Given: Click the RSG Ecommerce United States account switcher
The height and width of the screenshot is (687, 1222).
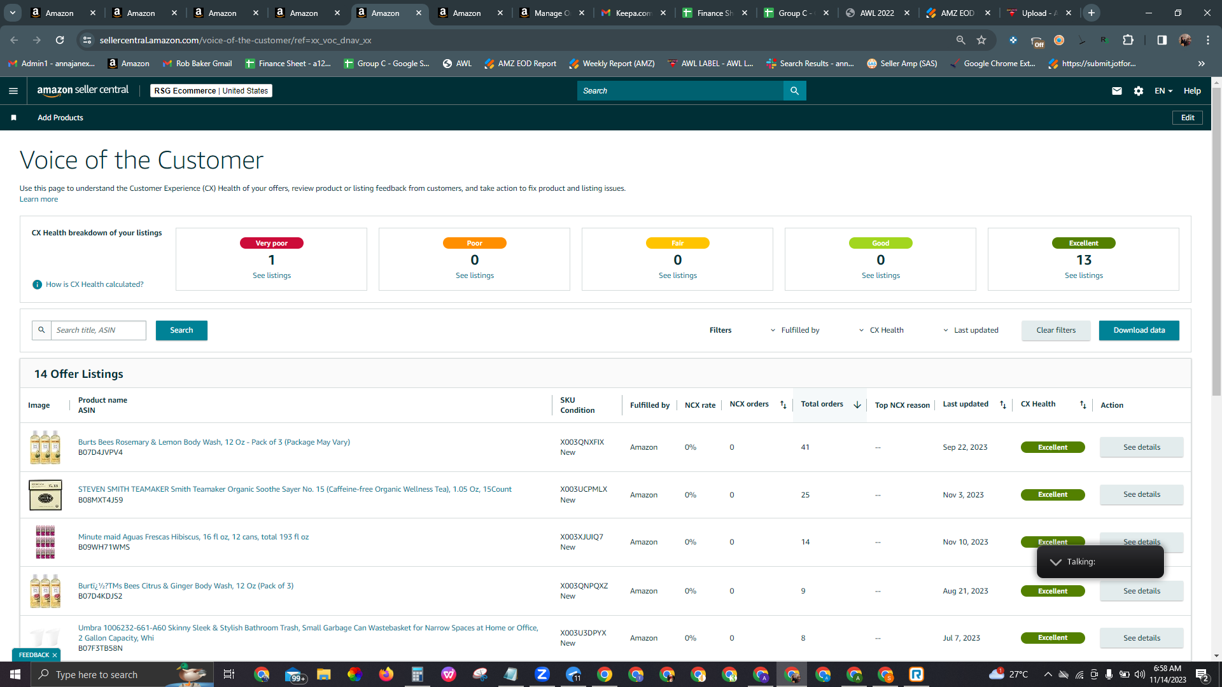Looking at the screenshot, I should pyautogui.click(x=211, y=91).
